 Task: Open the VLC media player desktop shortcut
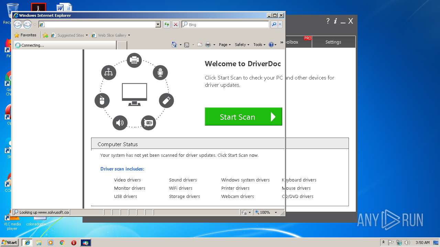click(12, 222)
